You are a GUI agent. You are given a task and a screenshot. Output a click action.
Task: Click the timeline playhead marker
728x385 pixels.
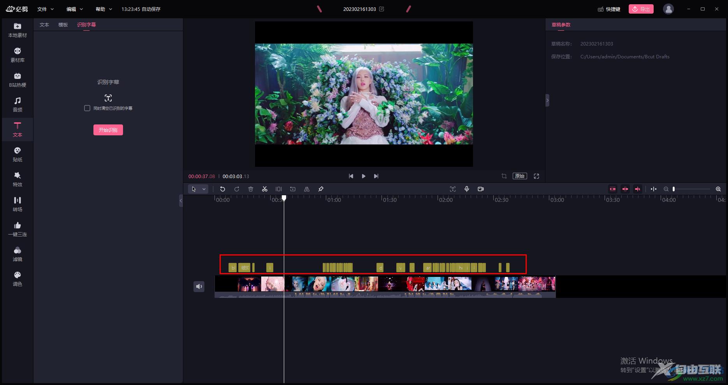[x=284, y=198]
